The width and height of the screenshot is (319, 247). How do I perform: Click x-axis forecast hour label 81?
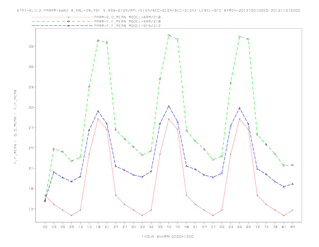[x=284, y=227]
